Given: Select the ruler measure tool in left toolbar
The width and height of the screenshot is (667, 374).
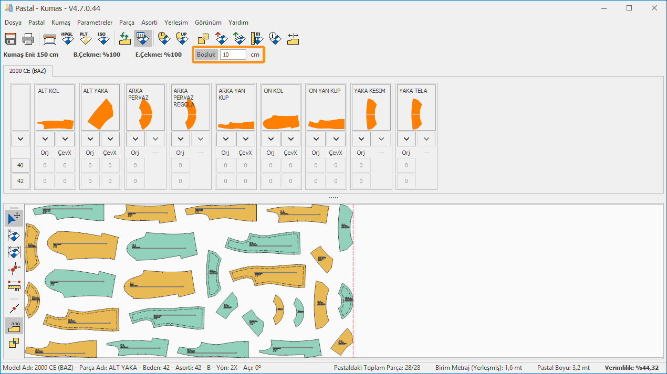Looking at the screenshot, I should click(x=14, y=285).
